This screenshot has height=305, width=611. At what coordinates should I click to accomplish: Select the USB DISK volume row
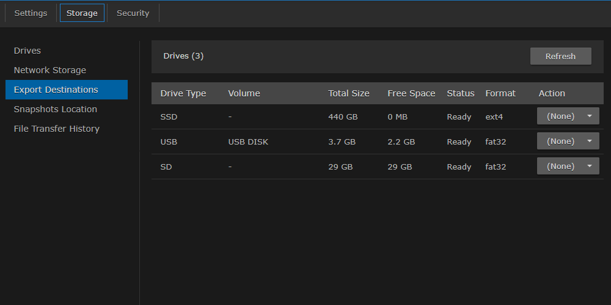click(248, 142)
